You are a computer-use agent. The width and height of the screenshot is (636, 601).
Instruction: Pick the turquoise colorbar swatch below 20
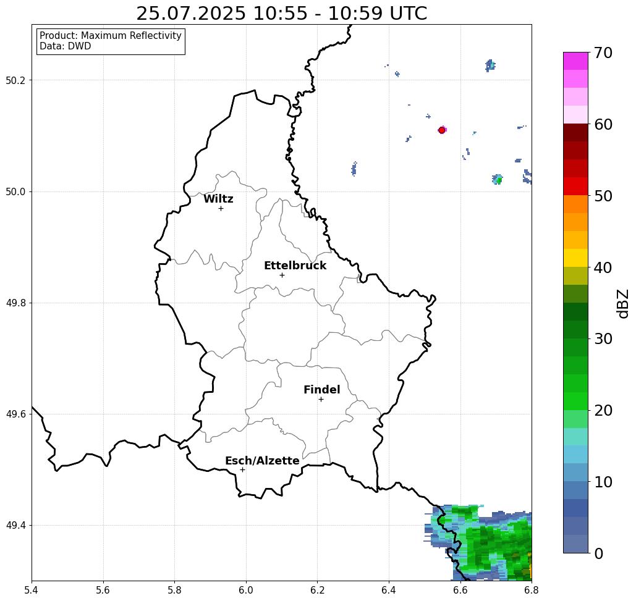click(575, 437)
